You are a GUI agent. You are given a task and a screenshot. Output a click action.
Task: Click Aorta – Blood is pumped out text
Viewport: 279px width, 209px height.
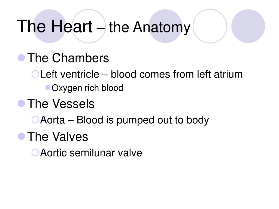point(124,120)
